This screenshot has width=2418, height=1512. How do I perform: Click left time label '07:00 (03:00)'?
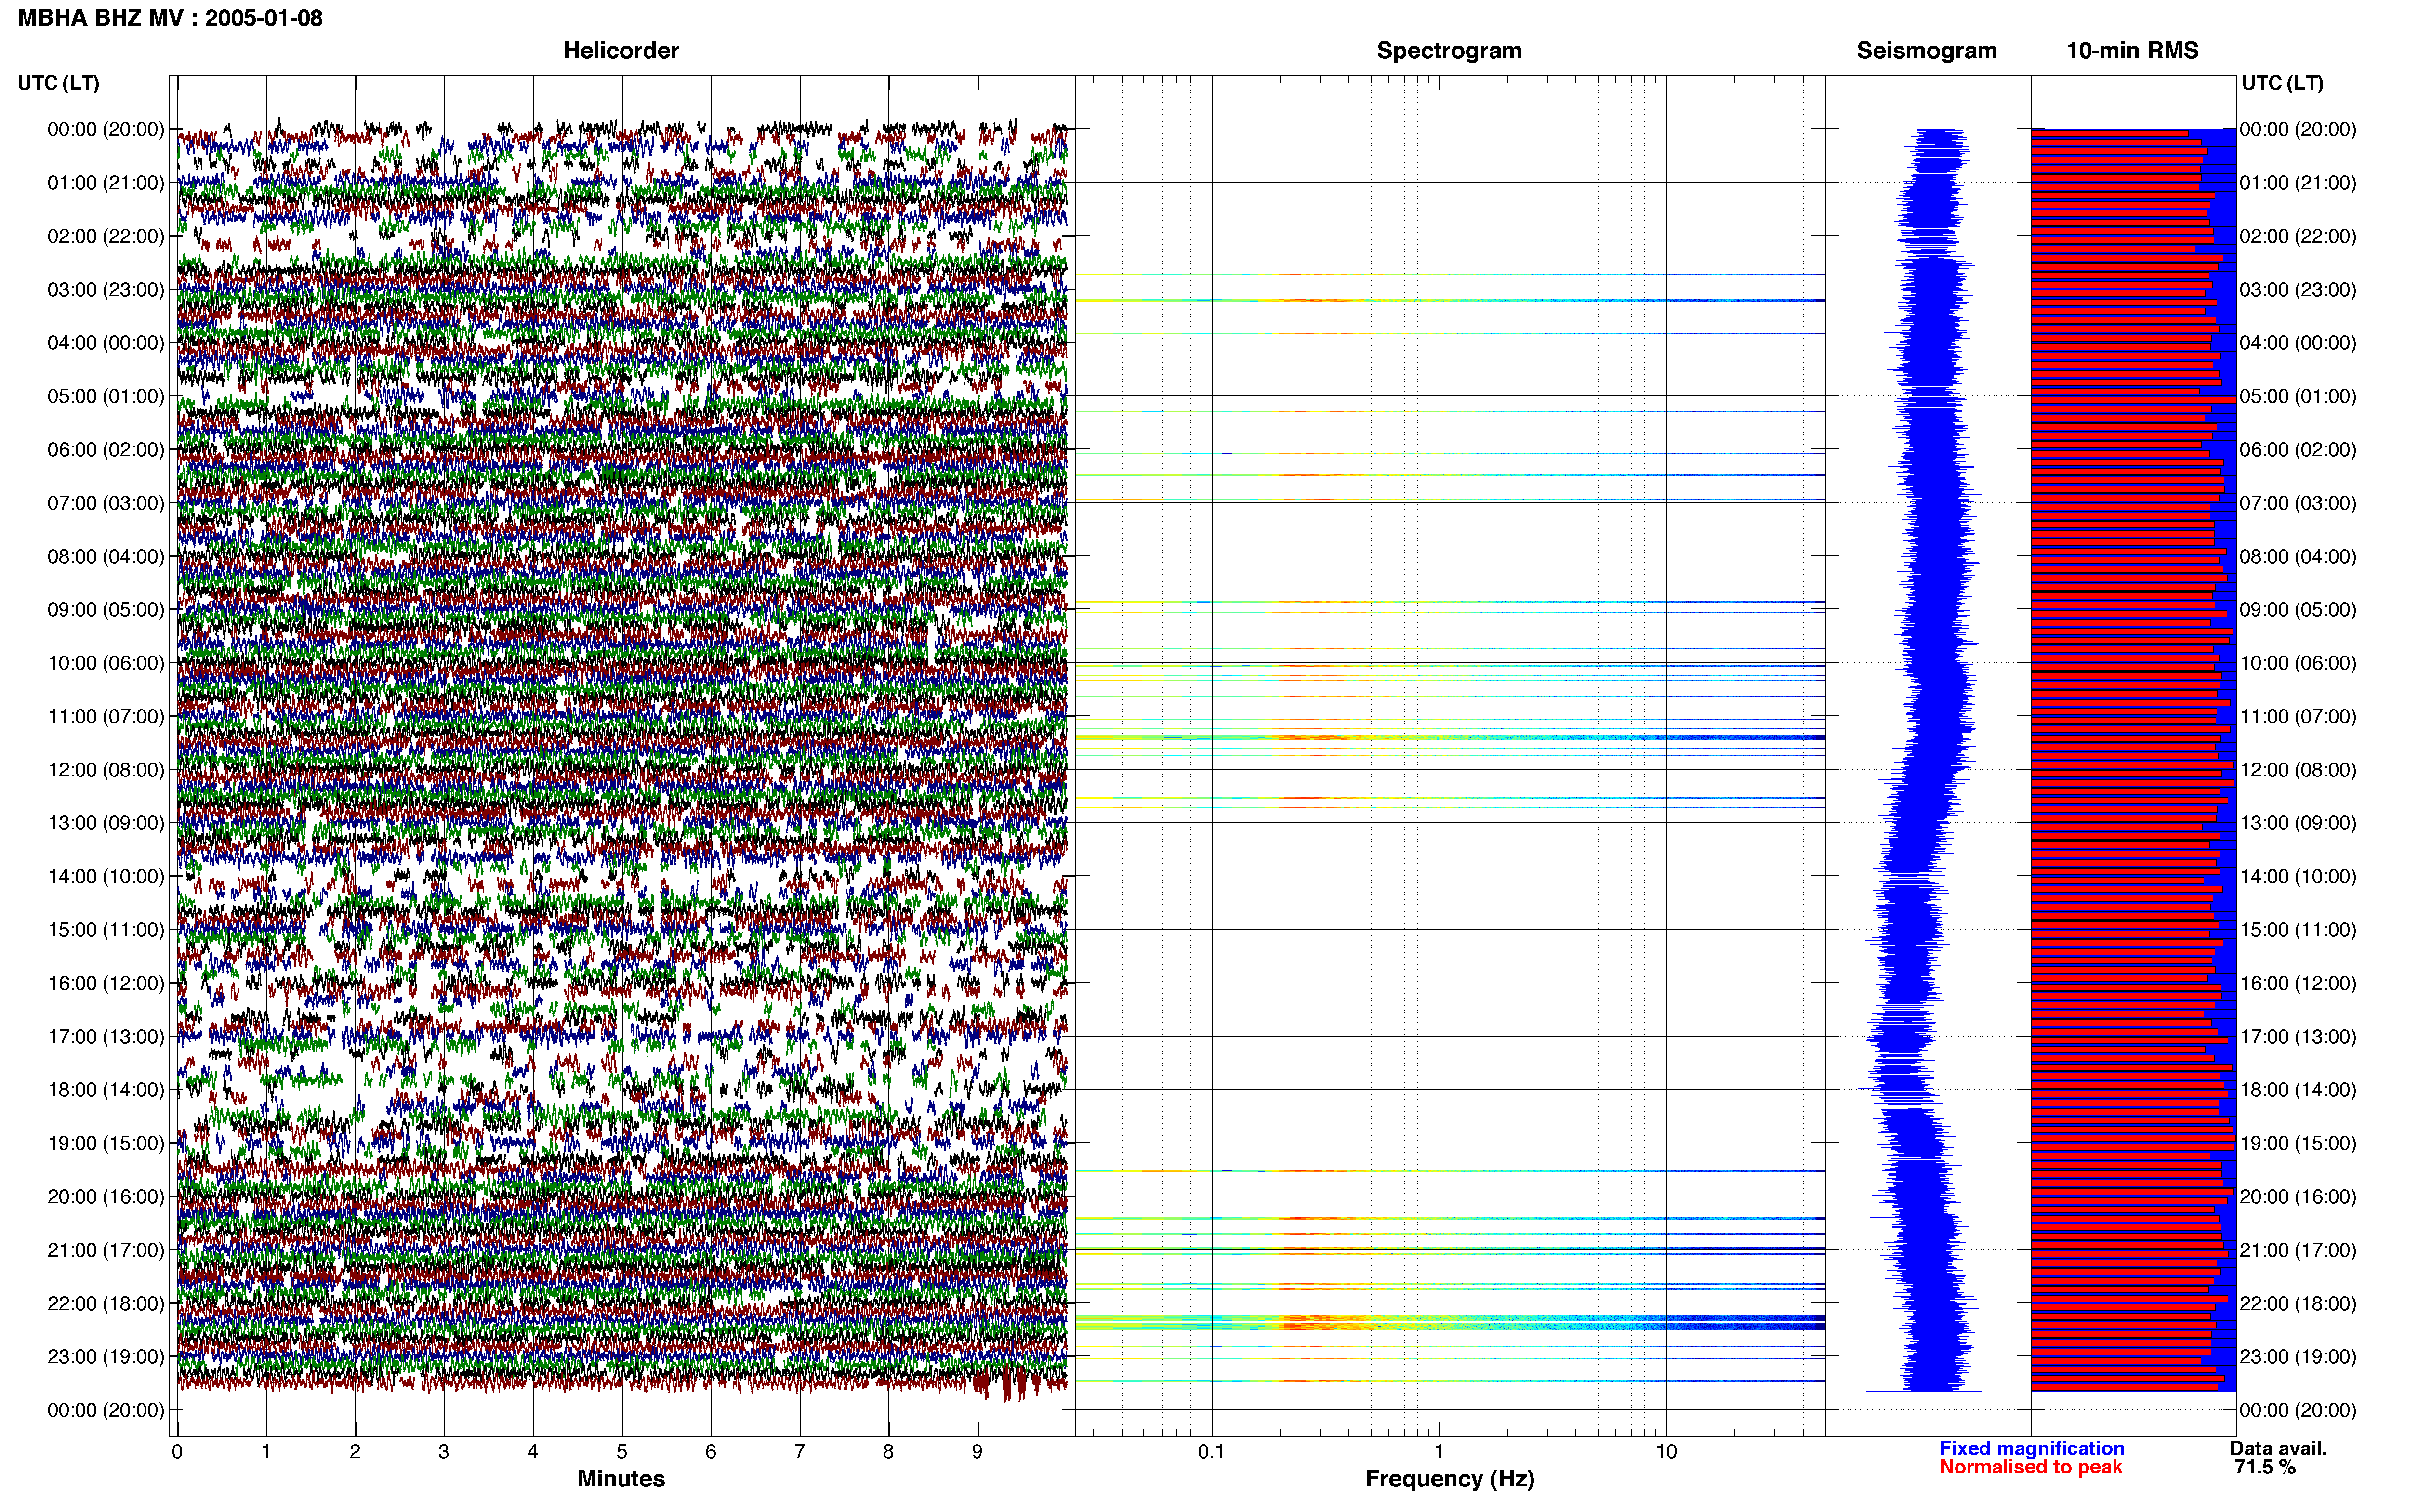coord(106,502)
